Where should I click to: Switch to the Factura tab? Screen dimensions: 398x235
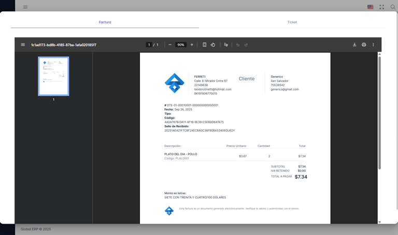105,22
